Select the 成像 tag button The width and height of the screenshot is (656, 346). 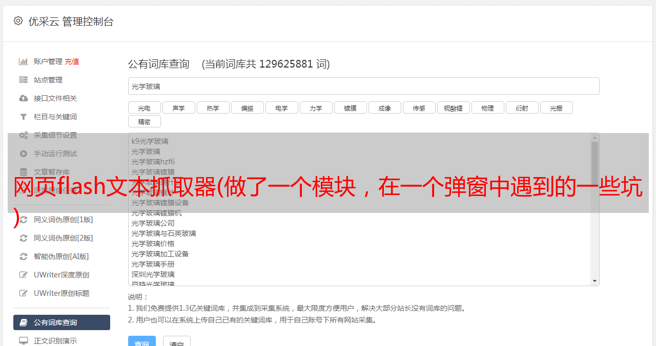point(385,107)
